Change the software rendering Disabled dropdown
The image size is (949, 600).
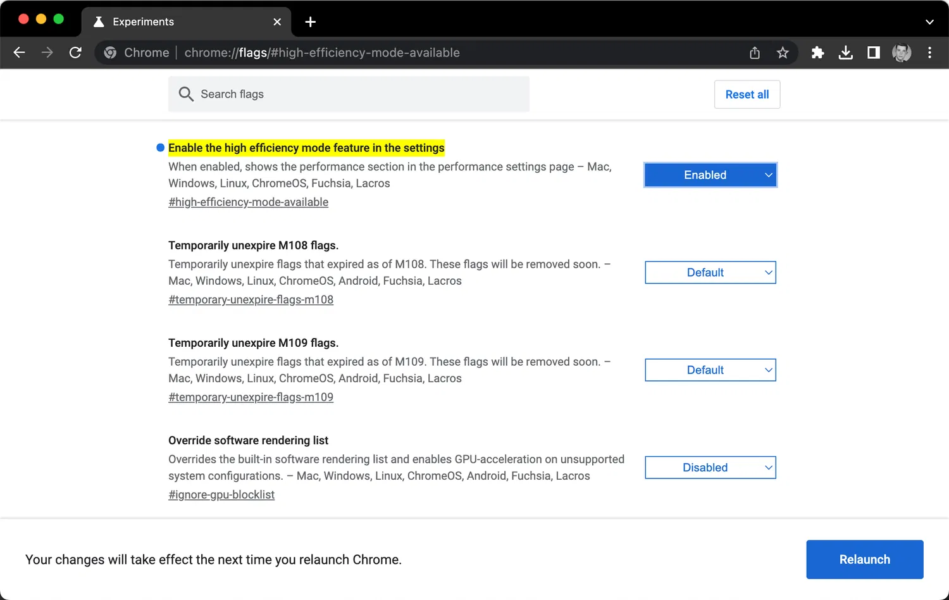pyautogui.click(x=710, y=468)
